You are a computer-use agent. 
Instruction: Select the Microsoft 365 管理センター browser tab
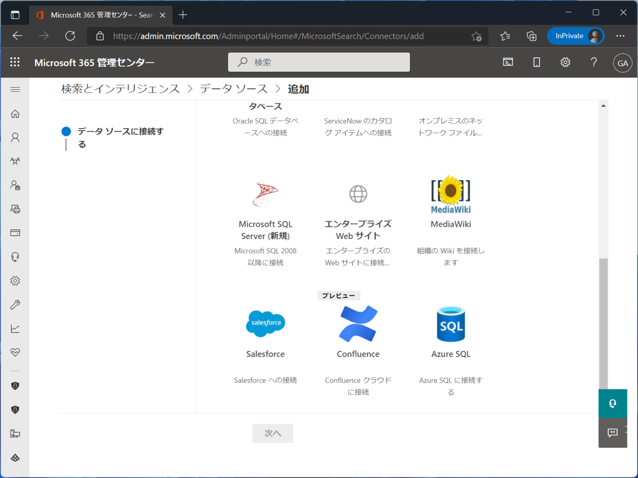pos(101,15)
